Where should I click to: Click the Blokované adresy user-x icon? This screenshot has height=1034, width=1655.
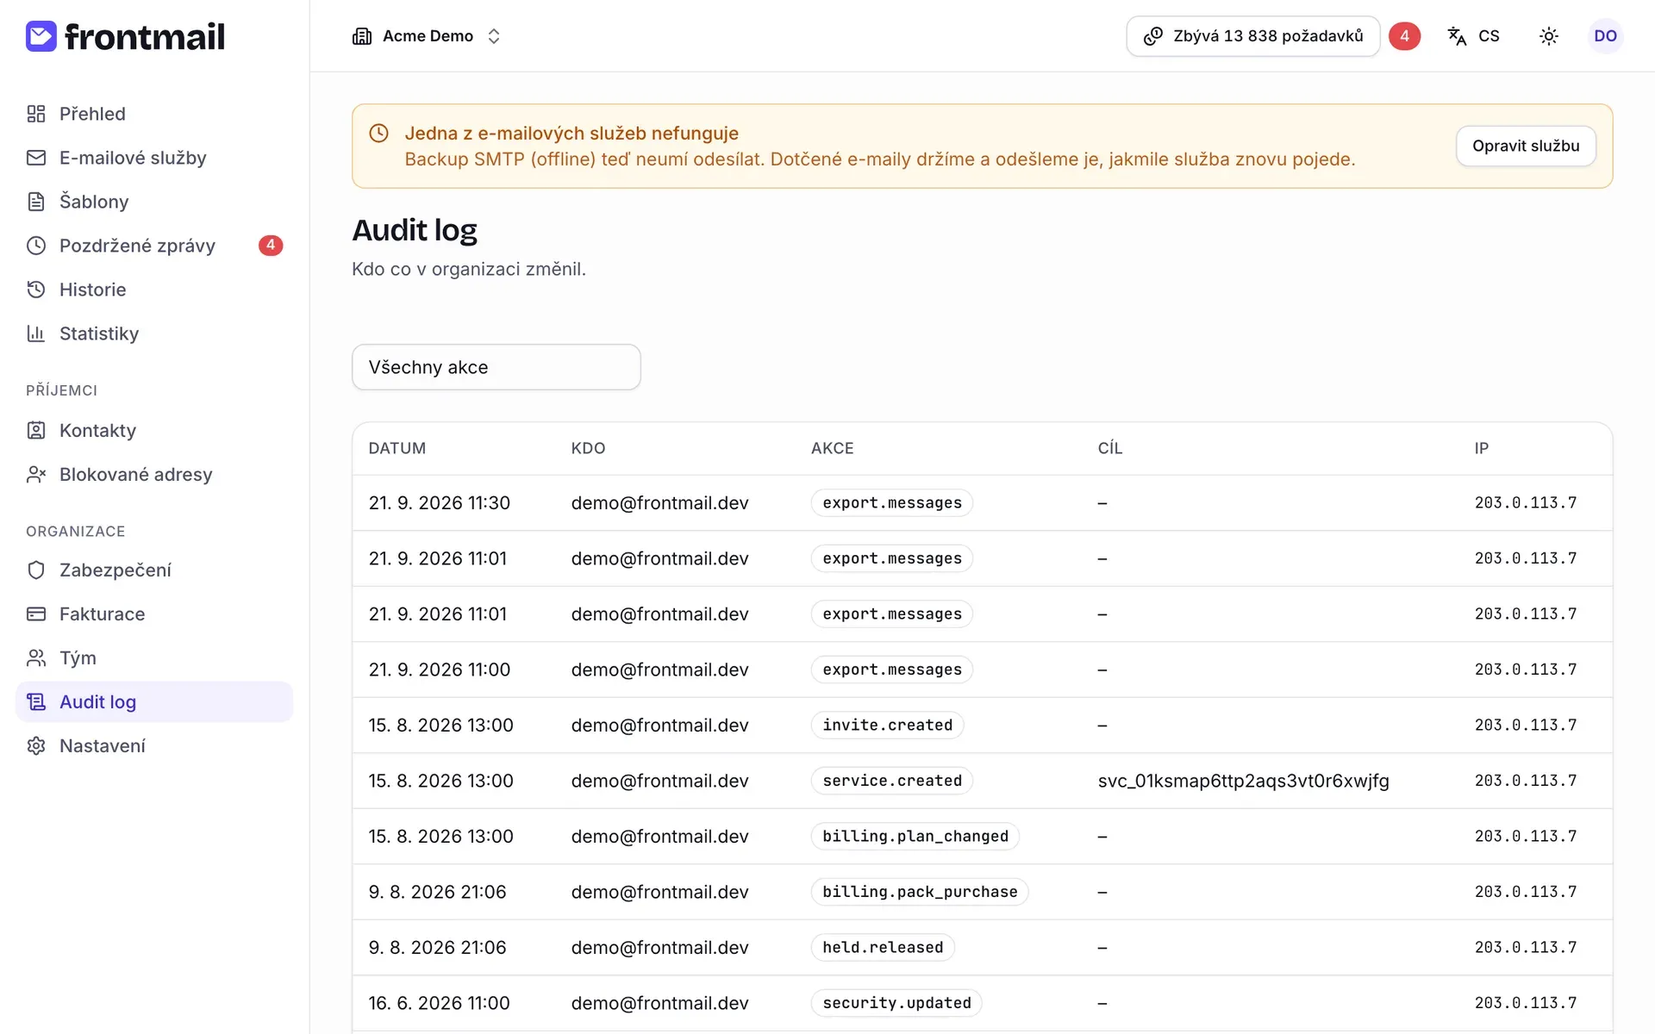point(36,474)
